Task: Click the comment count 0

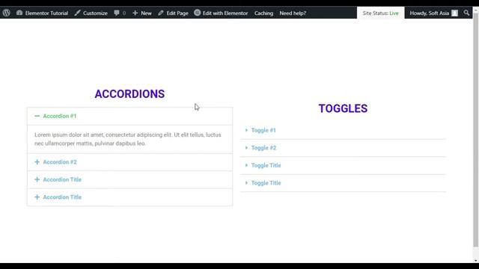Action: pos(124,13)
